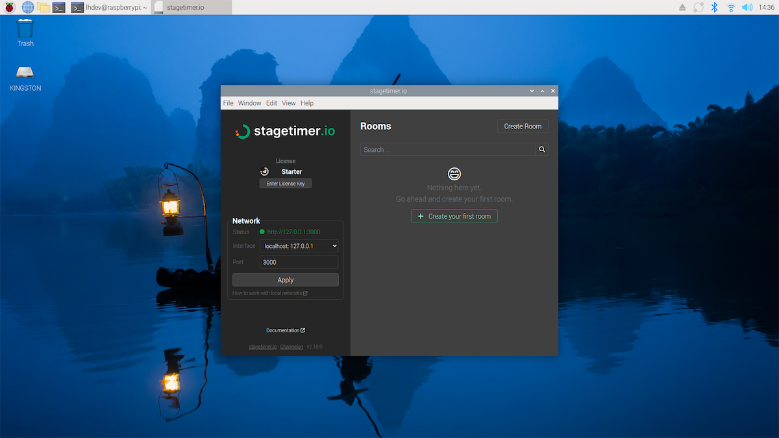Click the Starter license badge icon
Image resolution: width=779 pixels, height=438 pixels.
(x=264, y=171)
